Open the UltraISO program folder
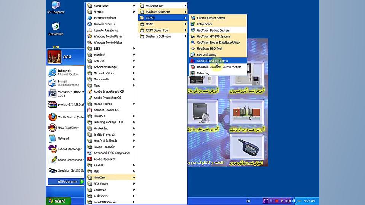 tap(111, 116)
